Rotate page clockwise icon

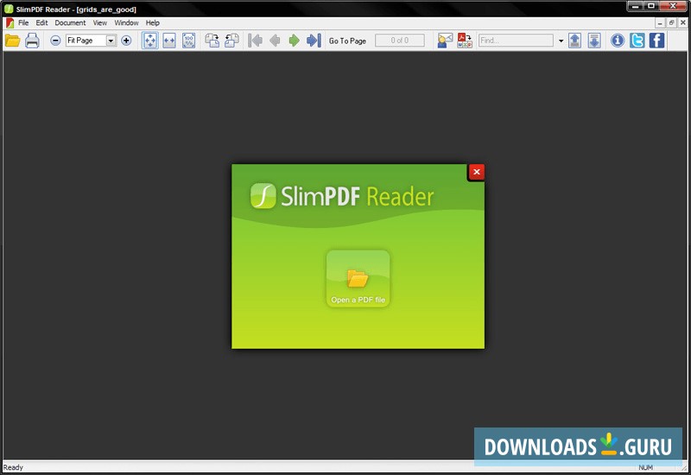coord(212,41)
